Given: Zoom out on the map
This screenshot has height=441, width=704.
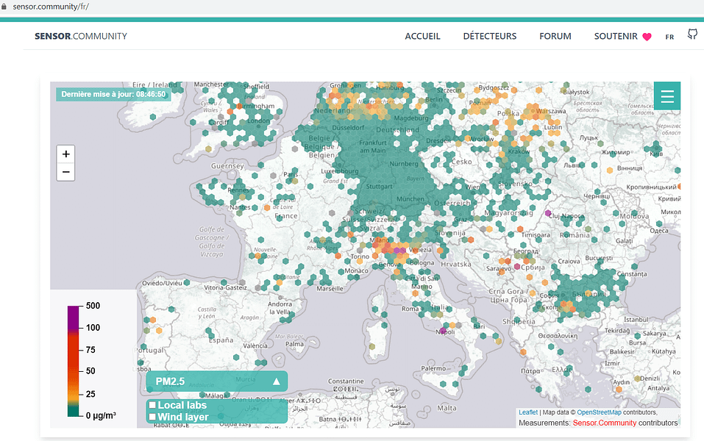Looking at the screenshot, I should (65, 172).
